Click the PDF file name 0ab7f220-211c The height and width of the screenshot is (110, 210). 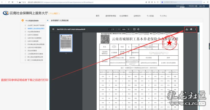click(71, 29)
